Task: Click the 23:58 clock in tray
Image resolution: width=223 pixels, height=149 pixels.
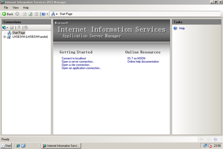Action: point(217,146)
